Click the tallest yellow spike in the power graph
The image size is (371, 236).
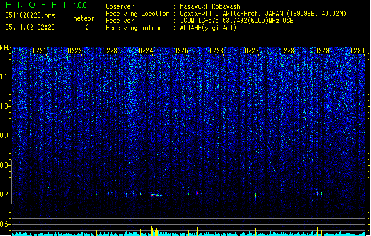(x=152, y=231)
